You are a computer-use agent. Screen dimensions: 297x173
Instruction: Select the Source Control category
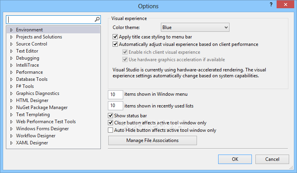click(x=31, y=44)
